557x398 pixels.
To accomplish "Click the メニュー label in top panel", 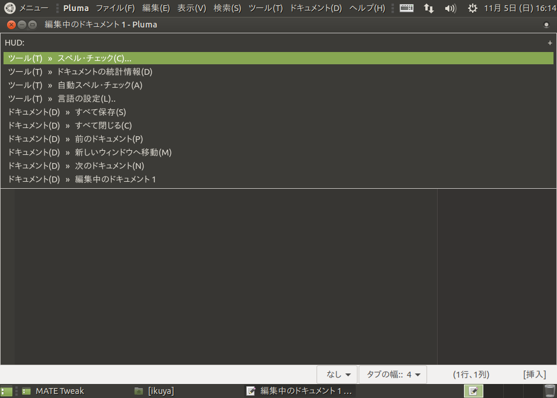I will click(34, 8).
